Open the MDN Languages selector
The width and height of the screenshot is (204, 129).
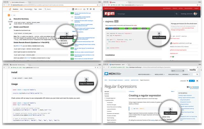(184, 81)
